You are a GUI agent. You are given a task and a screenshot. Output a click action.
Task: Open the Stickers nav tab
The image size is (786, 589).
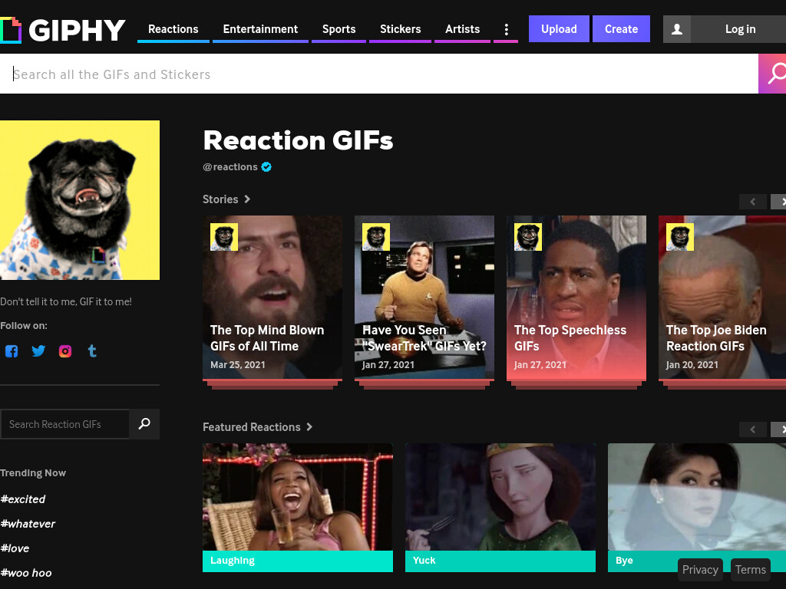[x=400, y=29]
